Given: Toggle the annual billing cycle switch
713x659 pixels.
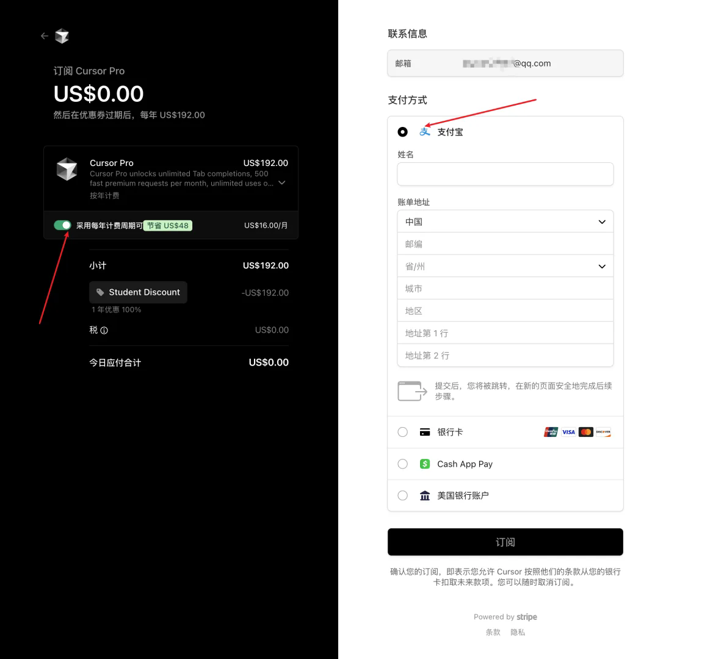Looking at the screenshot, I should [62, 225].
